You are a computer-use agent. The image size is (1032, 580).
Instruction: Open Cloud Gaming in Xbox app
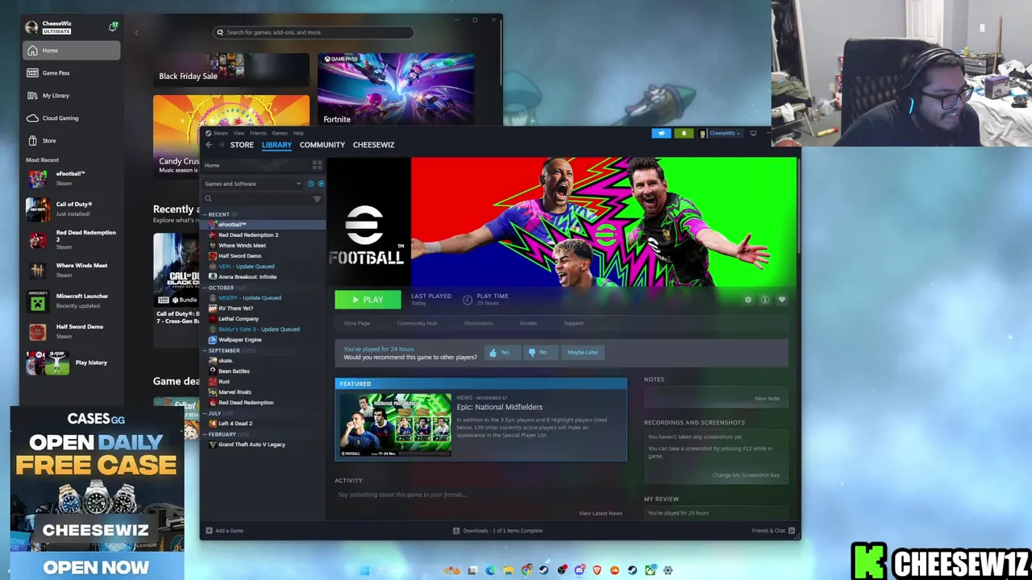[71, 118]
